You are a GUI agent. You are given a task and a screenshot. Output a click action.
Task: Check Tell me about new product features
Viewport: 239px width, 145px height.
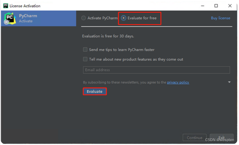tap(85, 59)
